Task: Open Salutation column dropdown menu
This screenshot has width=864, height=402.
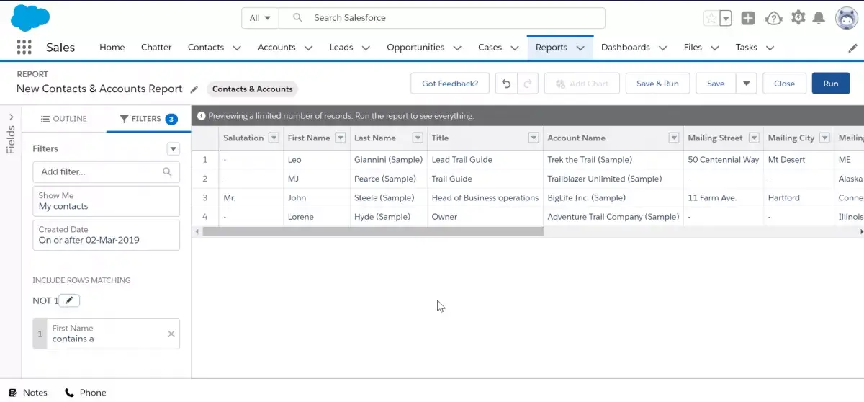Action: (274, 138)
